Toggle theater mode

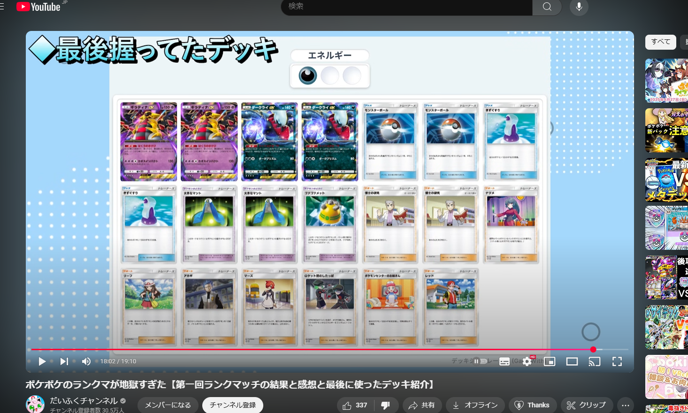572,361
